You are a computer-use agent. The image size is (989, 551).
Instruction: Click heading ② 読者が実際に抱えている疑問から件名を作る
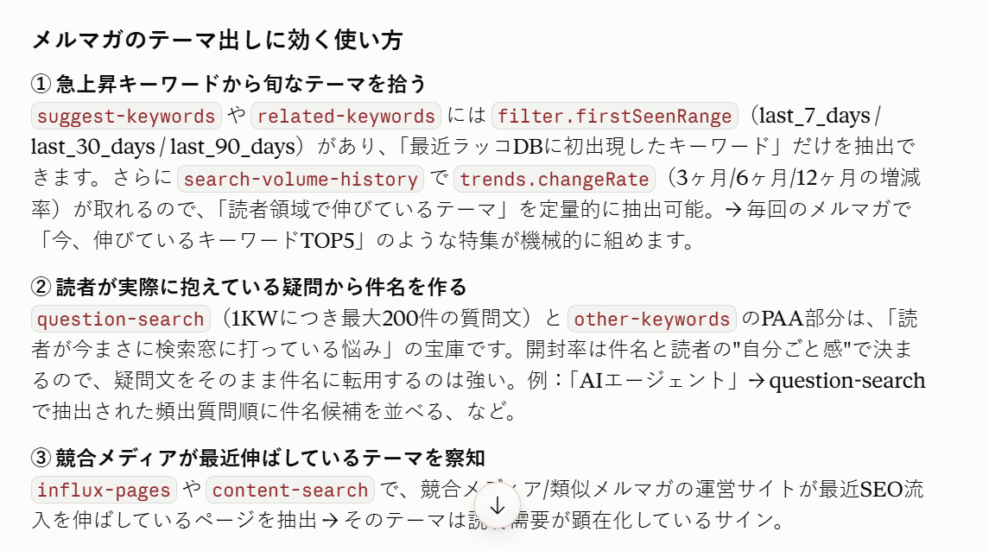tap(249, 287)
